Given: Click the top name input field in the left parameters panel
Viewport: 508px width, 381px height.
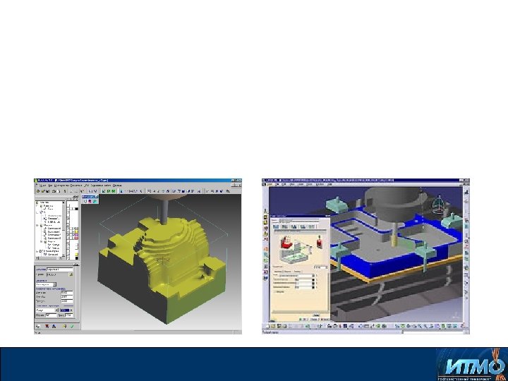Looking at the screenshot, I should [x=60, y=270].
